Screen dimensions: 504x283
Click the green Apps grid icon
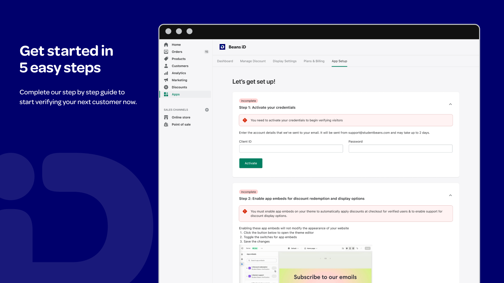(166, 94)
